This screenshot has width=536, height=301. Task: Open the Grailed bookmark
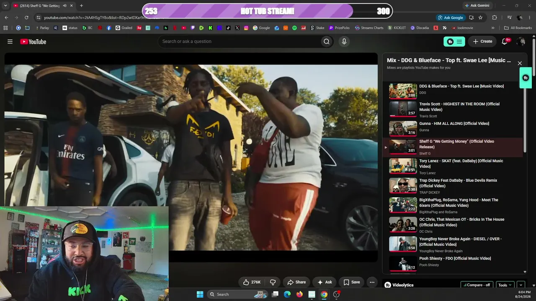click(x=124, y=28)
